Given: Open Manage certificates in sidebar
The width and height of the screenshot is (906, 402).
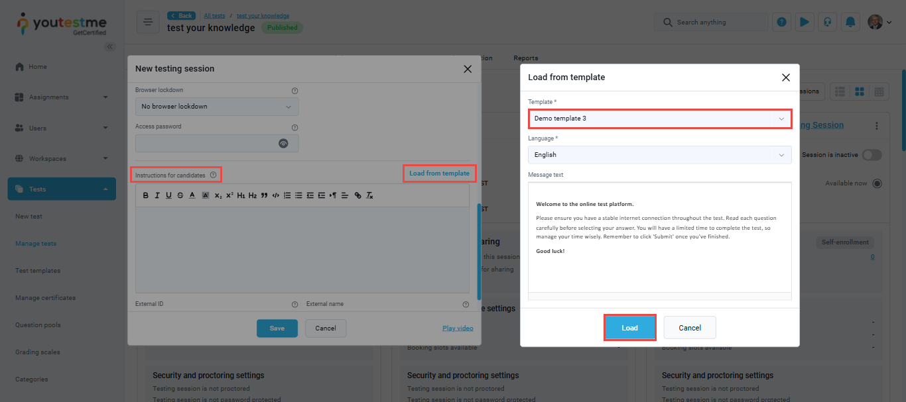Looking at the screenshot, I should click(x=46, y=298).
